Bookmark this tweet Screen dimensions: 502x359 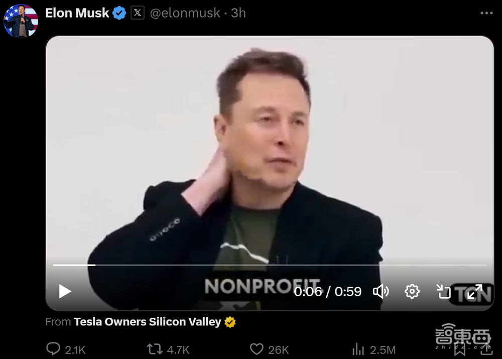coord(460,350)
